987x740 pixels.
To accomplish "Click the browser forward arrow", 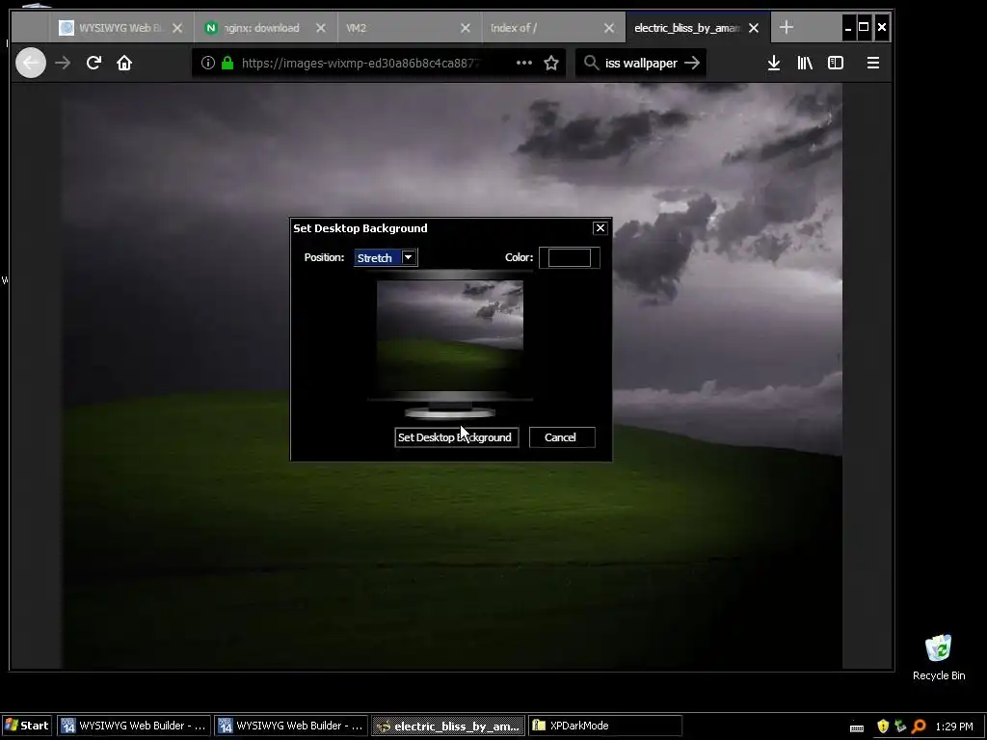I will (x=63, y=63).
